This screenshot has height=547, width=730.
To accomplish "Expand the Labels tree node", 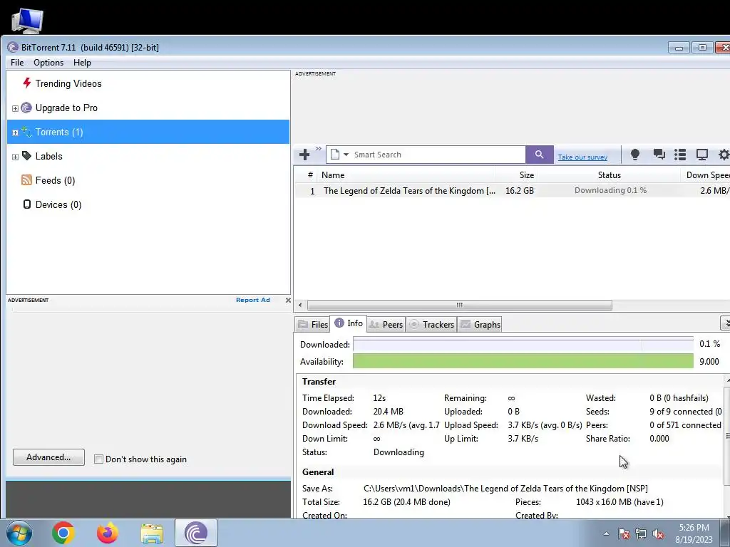I will [15, 157].
